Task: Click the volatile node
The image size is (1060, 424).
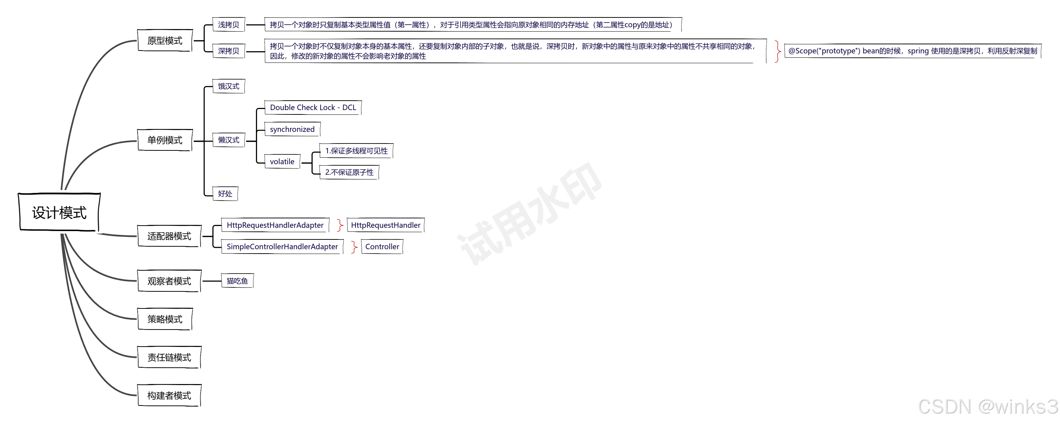Action: pos(282,162)
